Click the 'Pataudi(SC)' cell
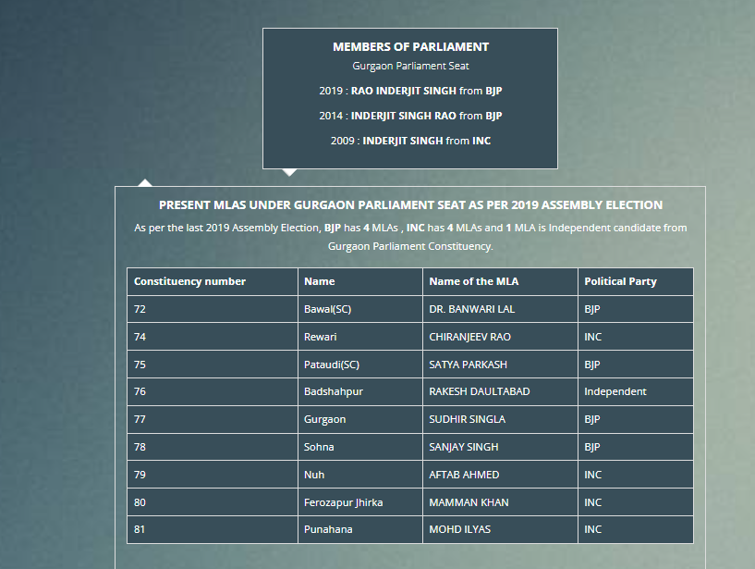The height and width of the screenshot is (569, 755). tap(360, 364)
